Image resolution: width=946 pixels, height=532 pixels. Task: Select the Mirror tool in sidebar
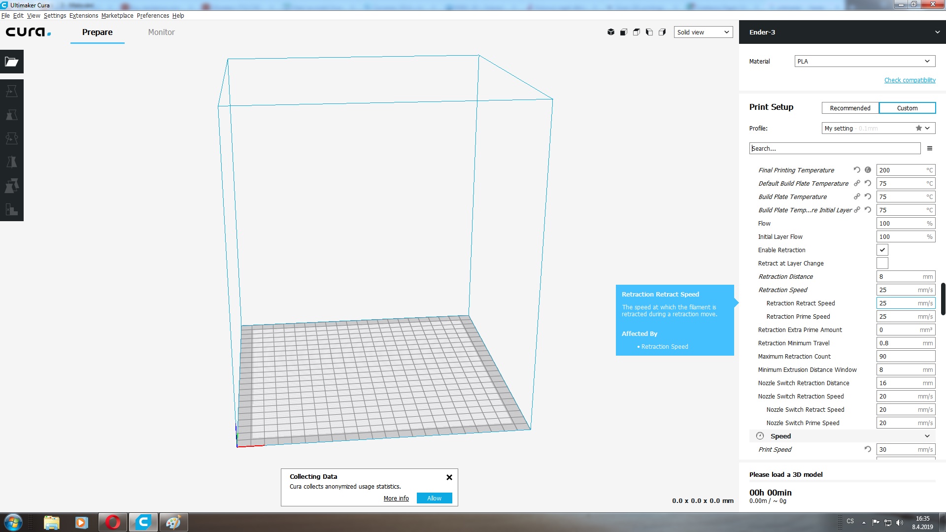(12, 162)
